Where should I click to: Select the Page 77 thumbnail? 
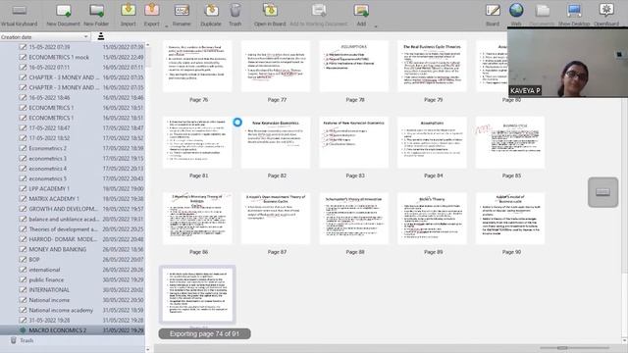tap(276, 67)
